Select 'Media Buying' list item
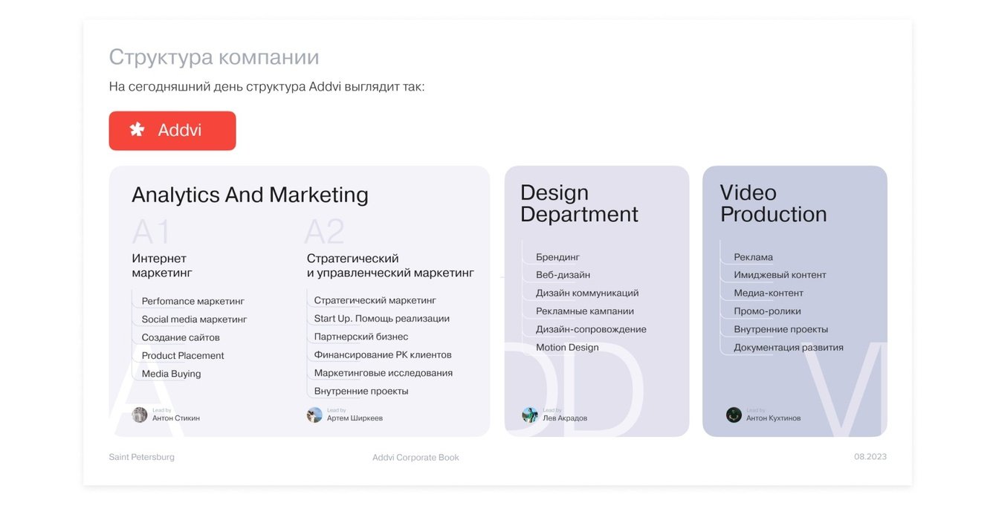This screenshot has height=506, width=996. tap(172, 374)
